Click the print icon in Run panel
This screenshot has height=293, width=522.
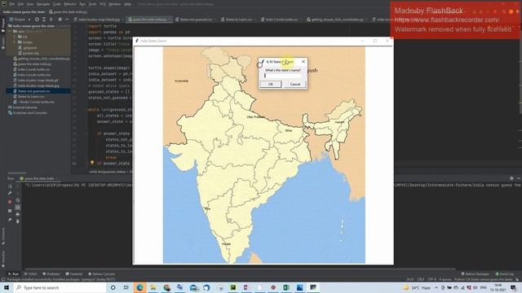[x=18, y=214]
